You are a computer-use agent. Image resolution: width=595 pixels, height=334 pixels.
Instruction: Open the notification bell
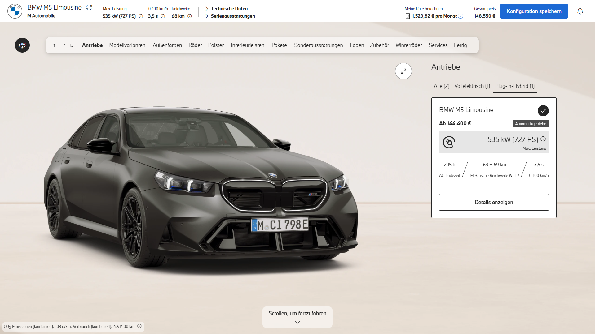coord(580,11)
